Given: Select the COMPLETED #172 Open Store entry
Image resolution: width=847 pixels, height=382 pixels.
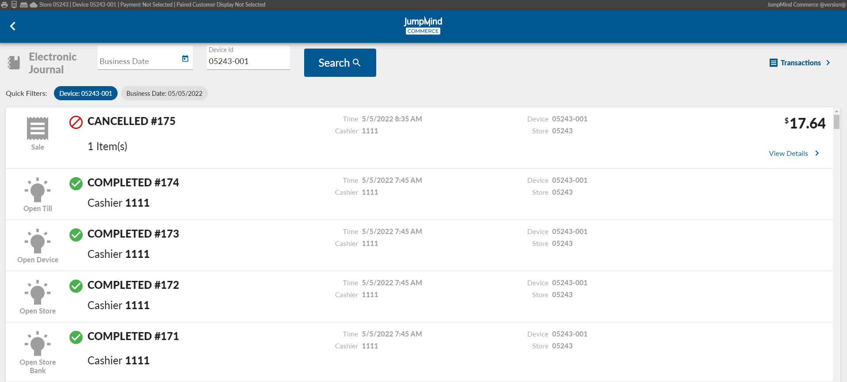Looking at the screenshot, I should coord(133,285).
